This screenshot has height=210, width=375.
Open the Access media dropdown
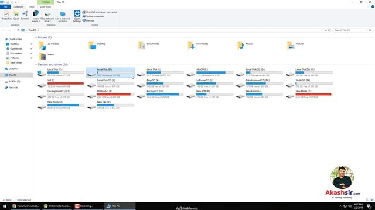click(36, 16)
